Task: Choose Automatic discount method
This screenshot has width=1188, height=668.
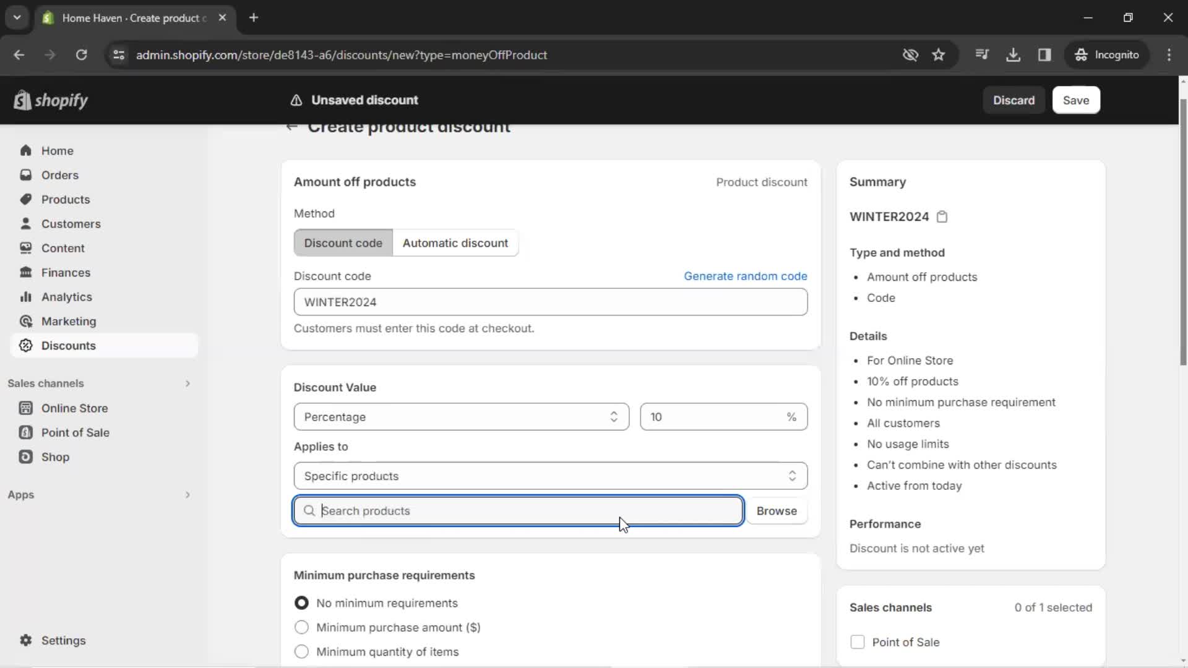Action: pyautogui.click(x=455, y=243)
